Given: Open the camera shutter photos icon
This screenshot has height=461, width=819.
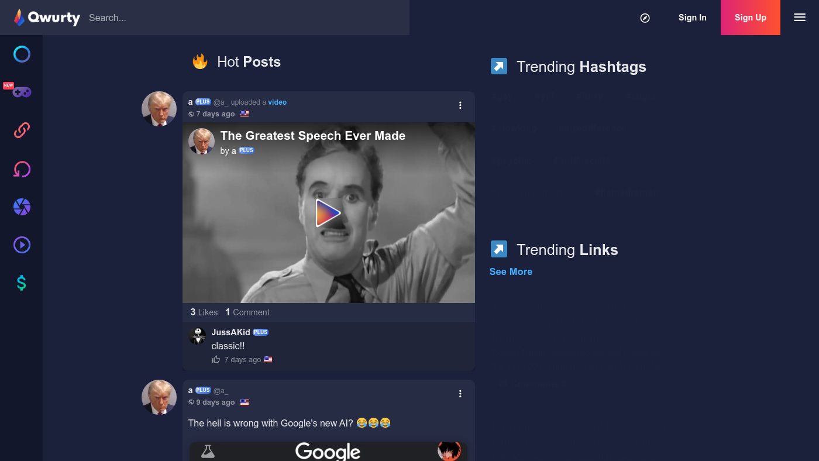Looking at the screenshot, I should point(22,207).
